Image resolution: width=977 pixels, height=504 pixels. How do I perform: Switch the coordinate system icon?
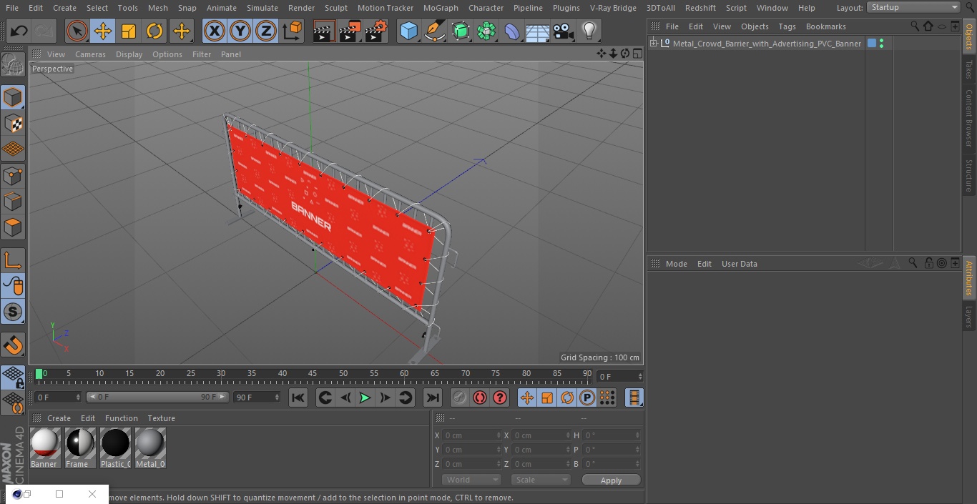pyautogui.click(x=292, y=31)
